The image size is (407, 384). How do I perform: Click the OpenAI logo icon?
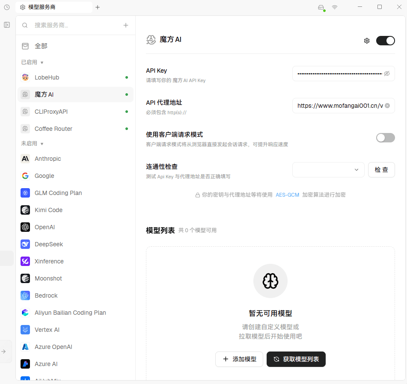click(25, 227)
